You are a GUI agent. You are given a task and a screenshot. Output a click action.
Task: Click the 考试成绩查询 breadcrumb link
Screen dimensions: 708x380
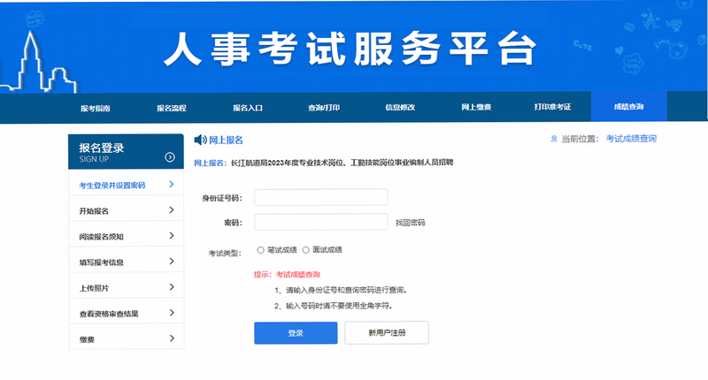631,139
